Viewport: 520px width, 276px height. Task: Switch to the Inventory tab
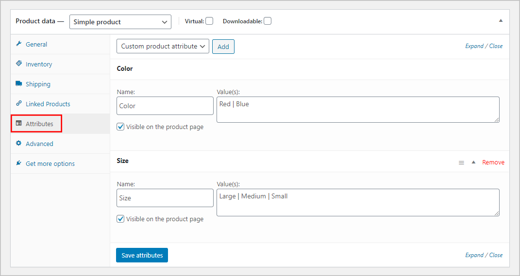(x=39, y=64)
